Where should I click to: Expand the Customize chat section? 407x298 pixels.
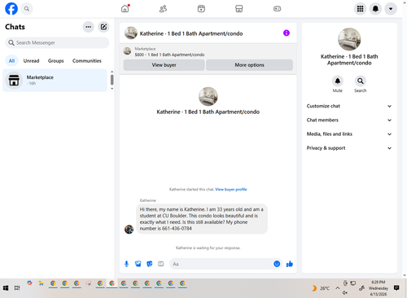click(x=349, y=106)
